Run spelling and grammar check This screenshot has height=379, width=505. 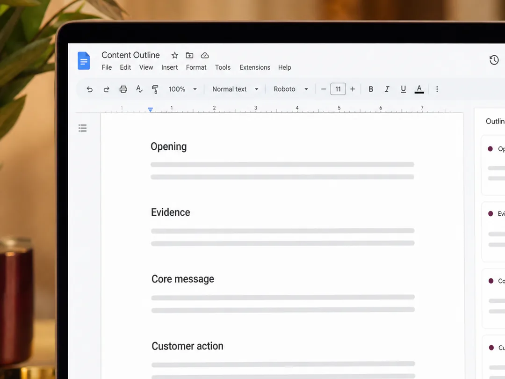click(x=139, y=89)
